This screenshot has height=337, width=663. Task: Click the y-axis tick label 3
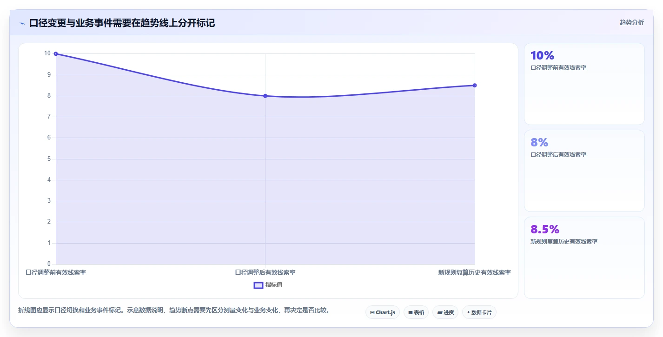49,201
